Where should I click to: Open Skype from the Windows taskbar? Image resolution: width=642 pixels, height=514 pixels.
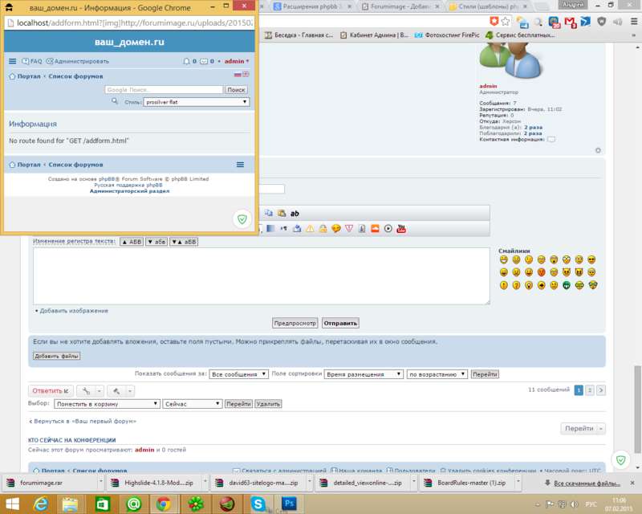click(x=258, y=504)
